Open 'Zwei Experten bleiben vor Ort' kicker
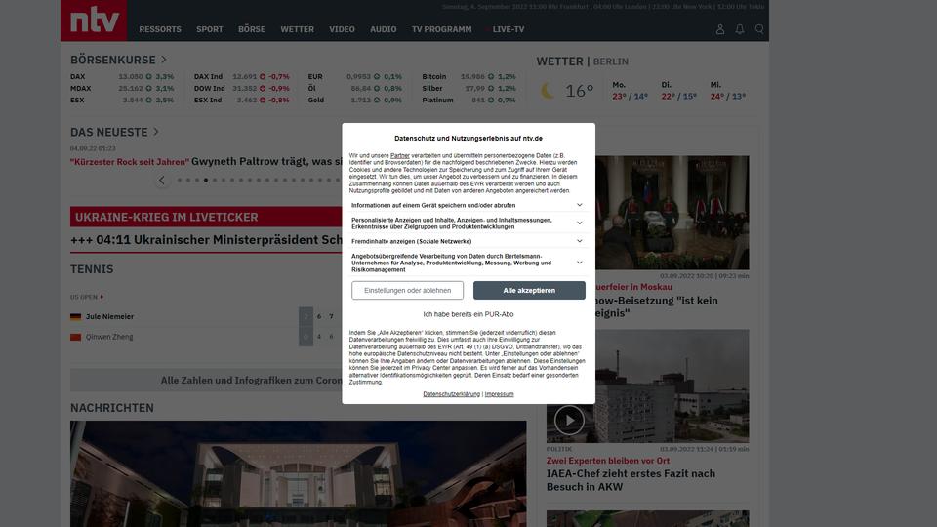 (x=608, y=461)
